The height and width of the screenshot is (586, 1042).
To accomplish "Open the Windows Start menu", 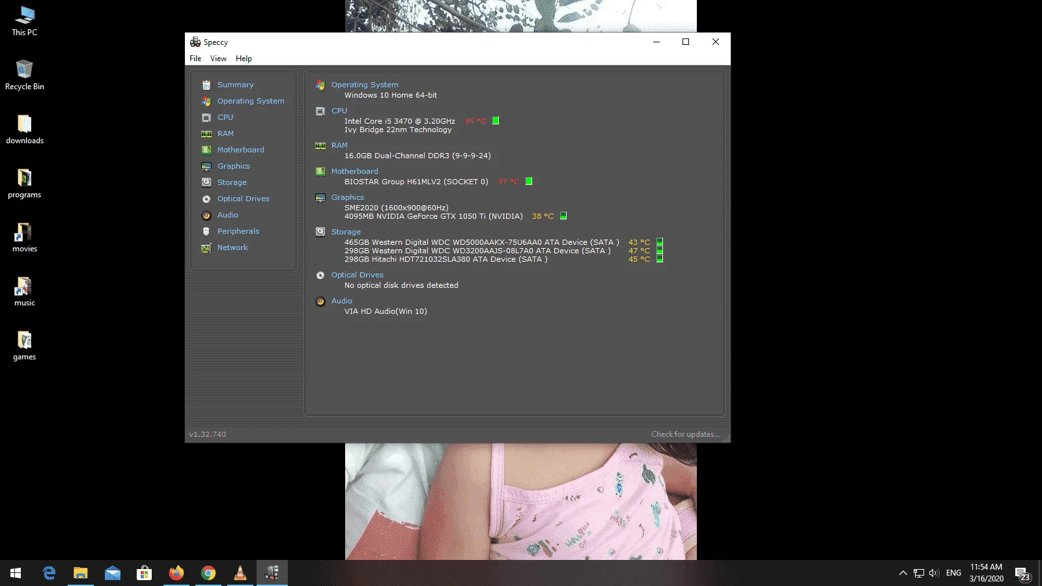I will pyautogui.click(x=16, y=573).
